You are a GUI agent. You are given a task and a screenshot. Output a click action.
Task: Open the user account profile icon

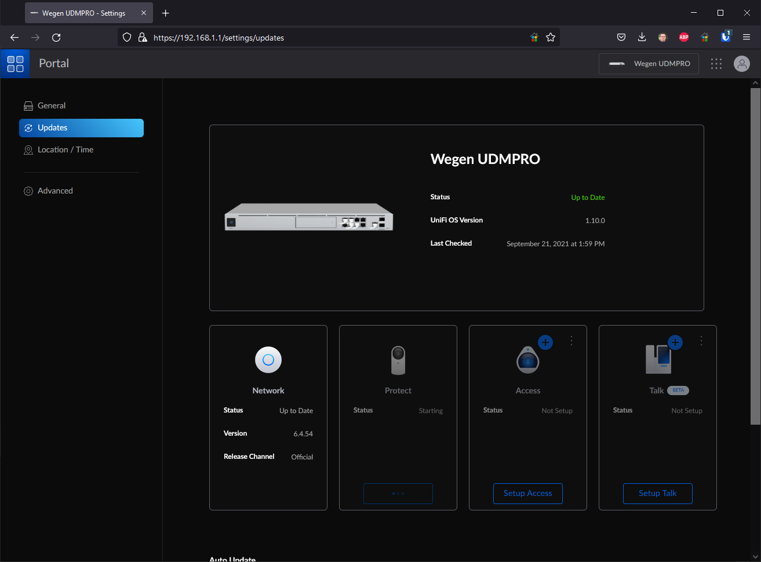(x=741, y=64)
